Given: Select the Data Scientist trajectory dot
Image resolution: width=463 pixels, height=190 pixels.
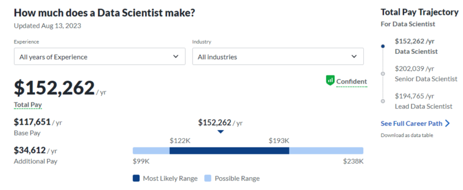Looking at the screenshot, I should (383, 46).
